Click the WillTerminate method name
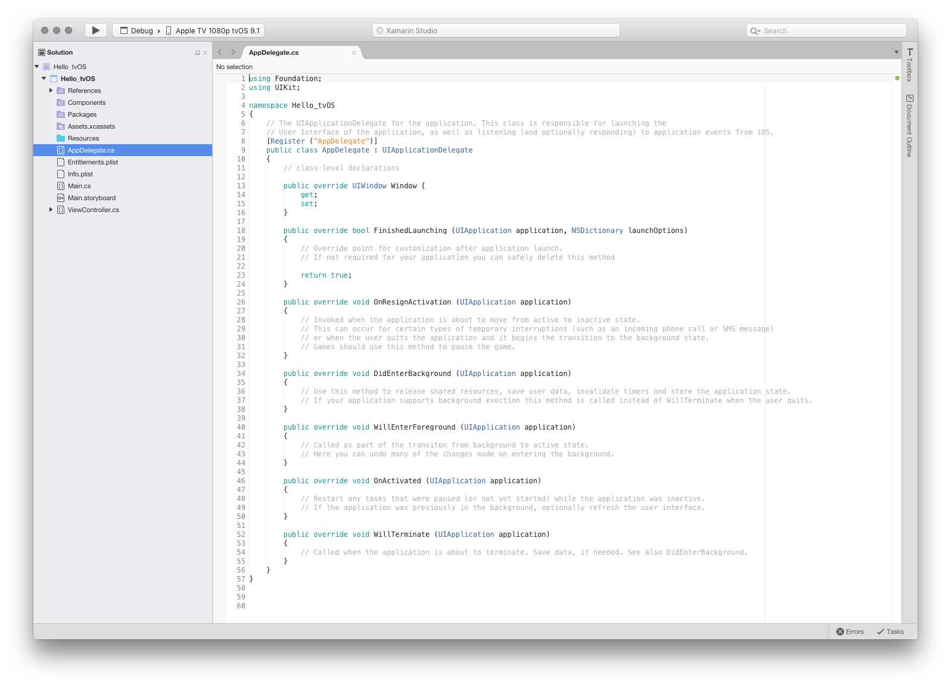The height and width of the screenshot is (687, 951). (402, 534)
